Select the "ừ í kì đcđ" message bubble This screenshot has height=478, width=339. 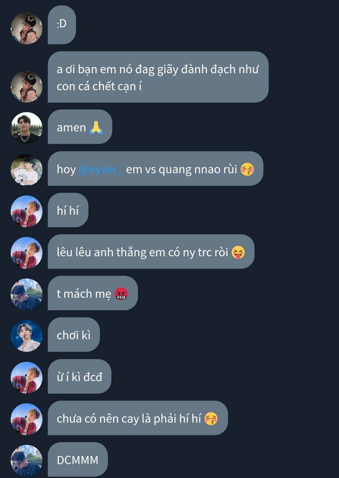coord(79,376)
